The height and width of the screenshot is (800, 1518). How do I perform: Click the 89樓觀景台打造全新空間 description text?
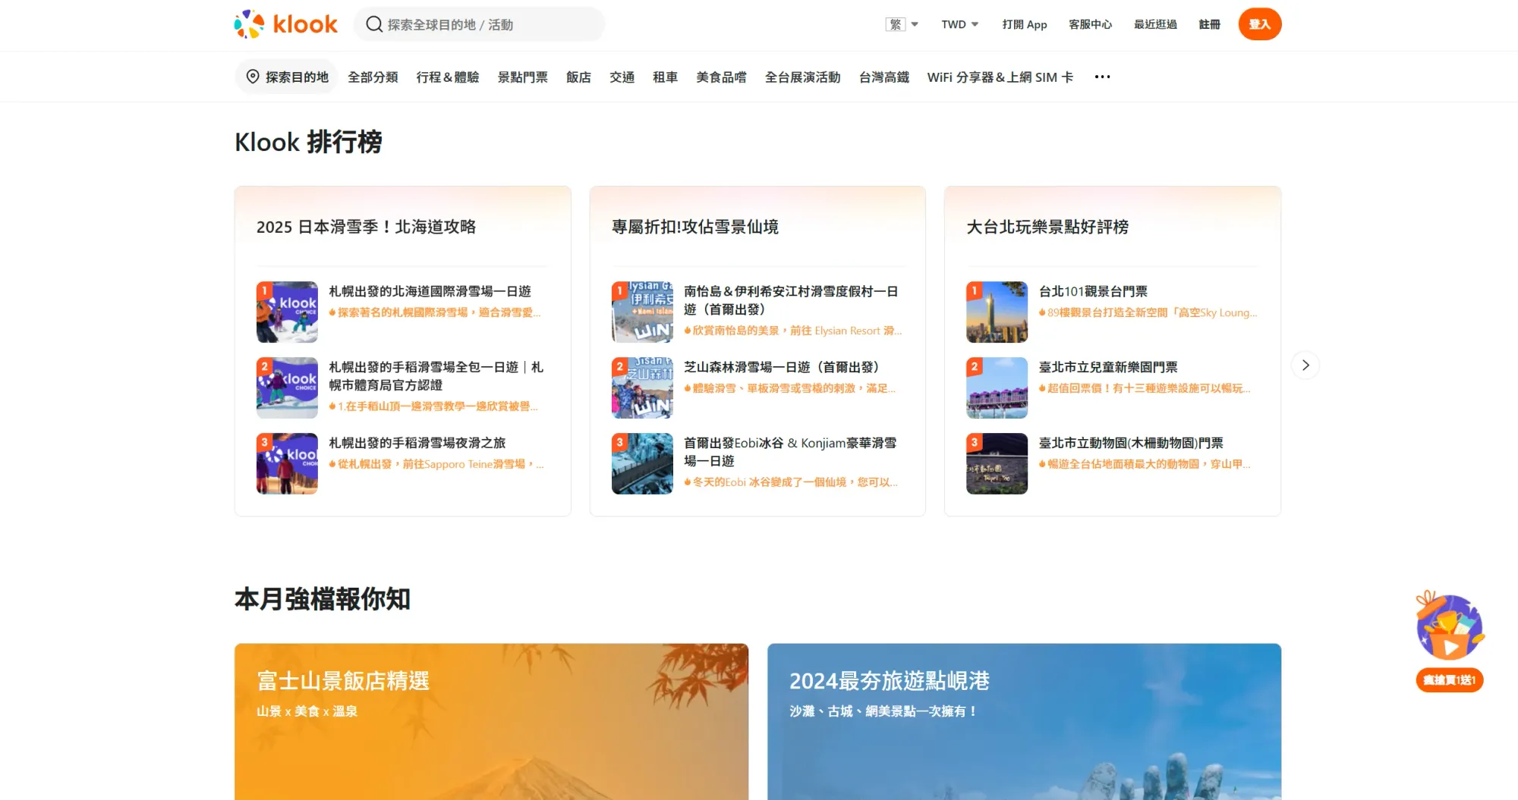click(1148, 312)
